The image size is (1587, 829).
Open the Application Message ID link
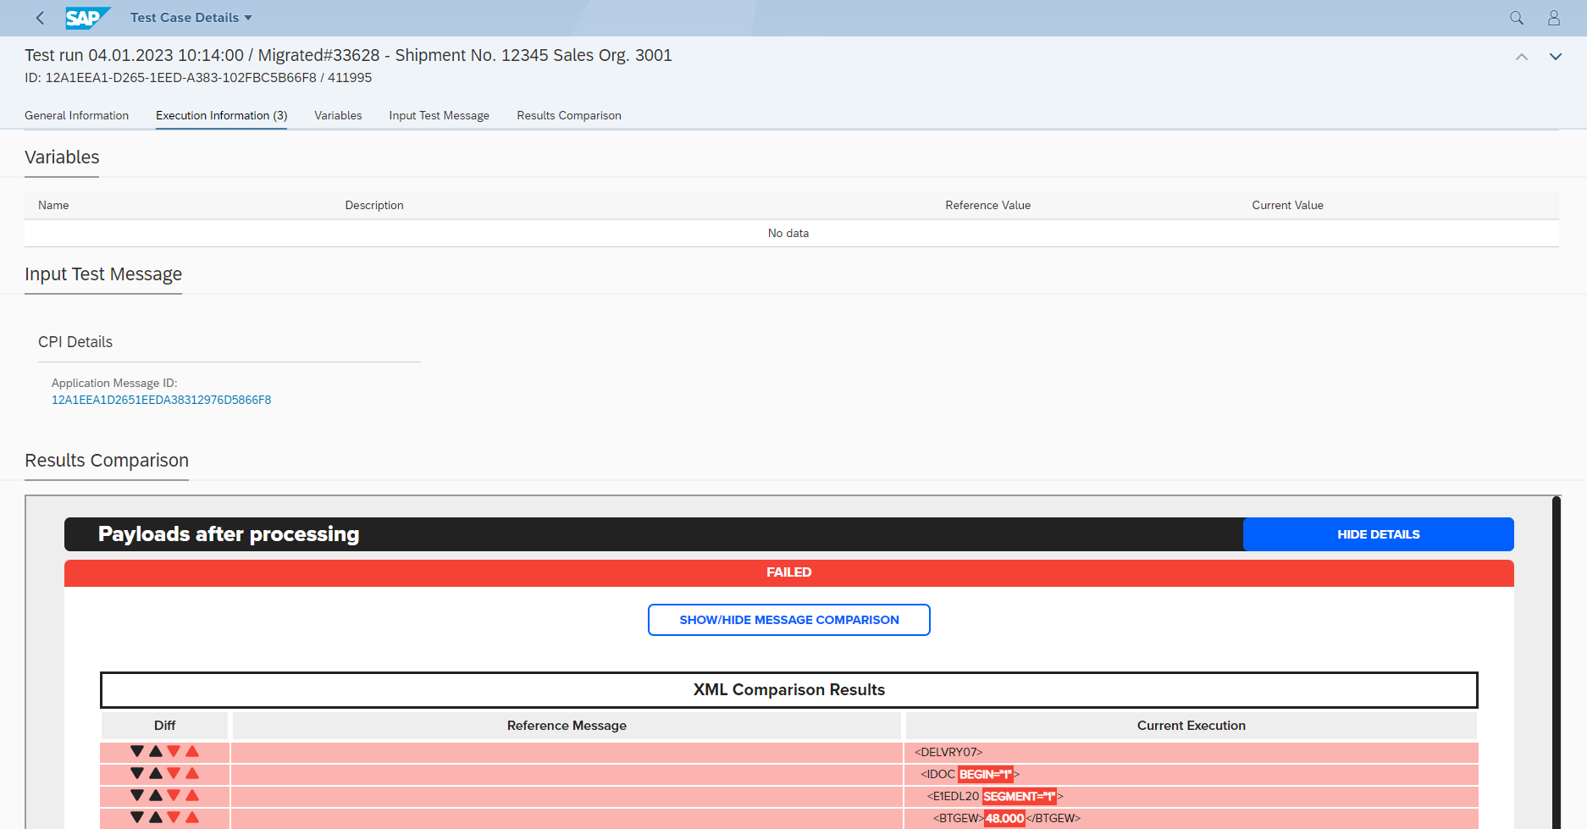tap(161, 400)
